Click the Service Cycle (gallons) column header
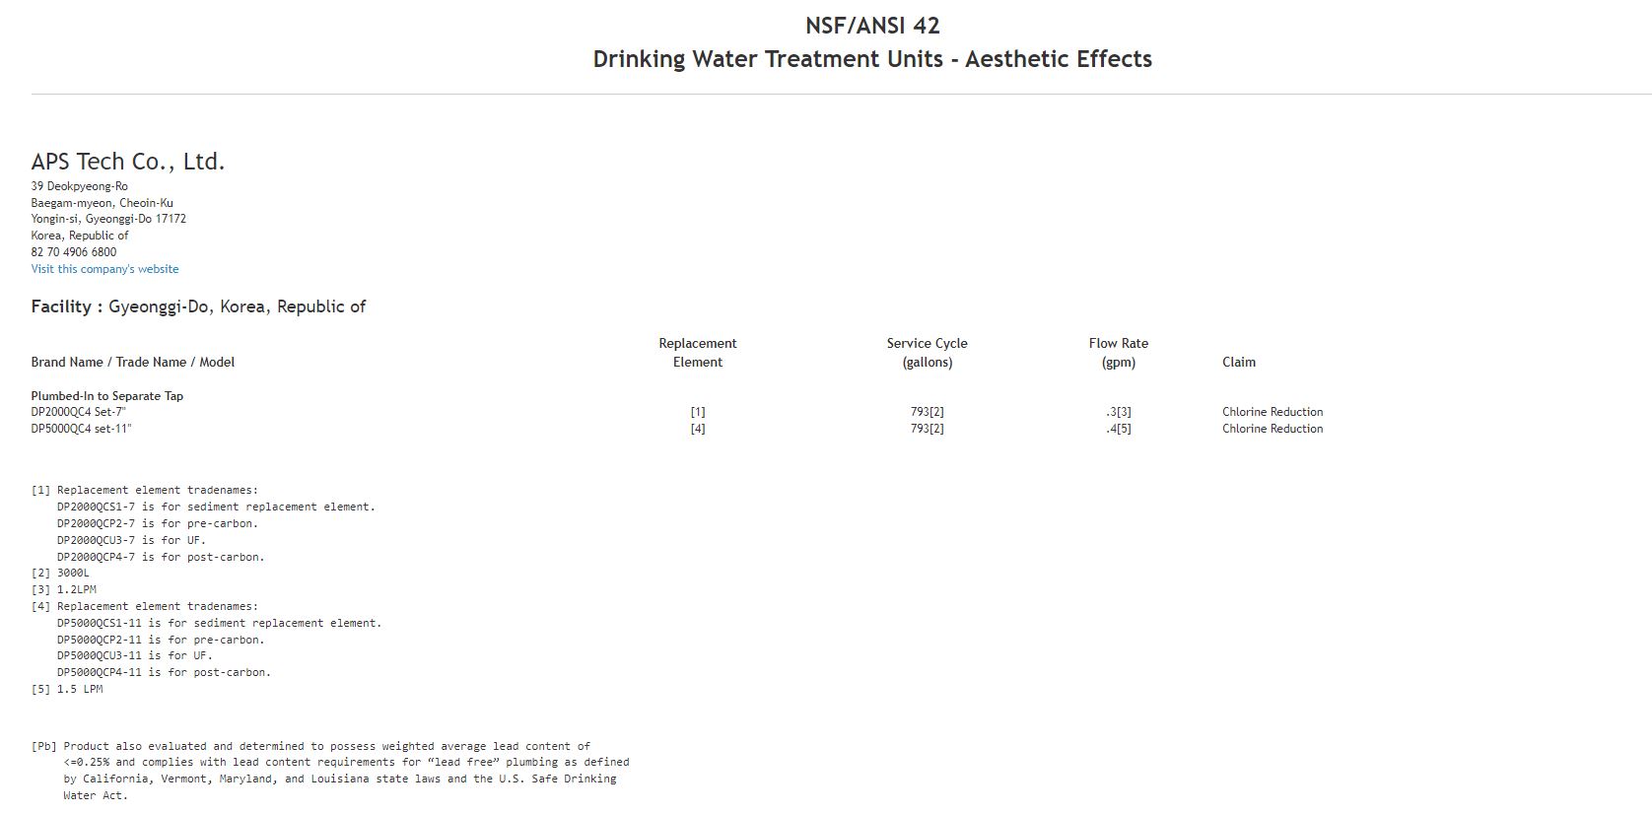Screen dimensions: 1652x813 coord(927,353)
